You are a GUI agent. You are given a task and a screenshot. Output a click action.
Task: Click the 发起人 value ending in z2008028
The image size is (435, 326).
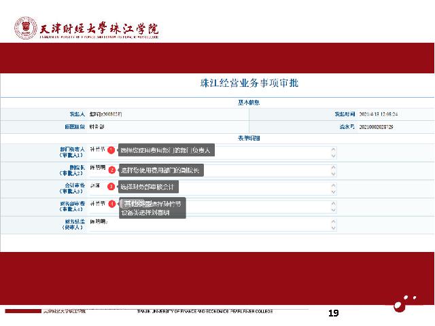106,114
